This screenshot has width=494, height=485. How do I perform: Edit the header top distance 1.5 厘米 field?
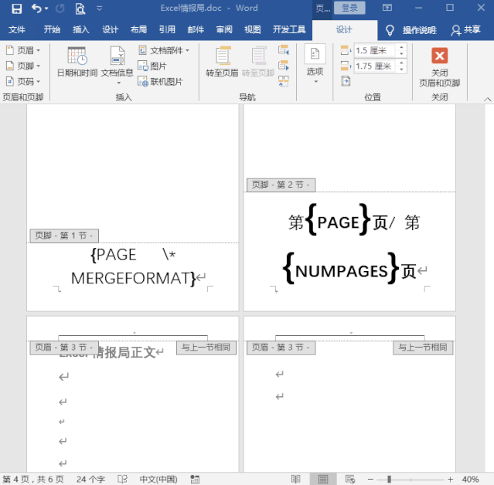pyautogui.click(x=374, y=50)
